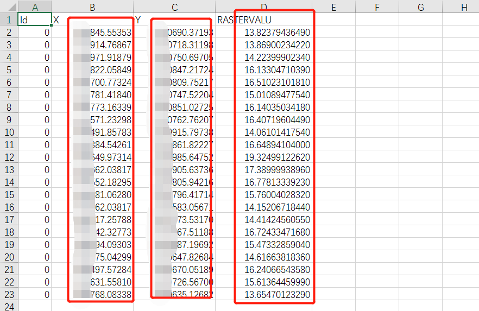Select cell with value 16.64894104000

[277, 145]
